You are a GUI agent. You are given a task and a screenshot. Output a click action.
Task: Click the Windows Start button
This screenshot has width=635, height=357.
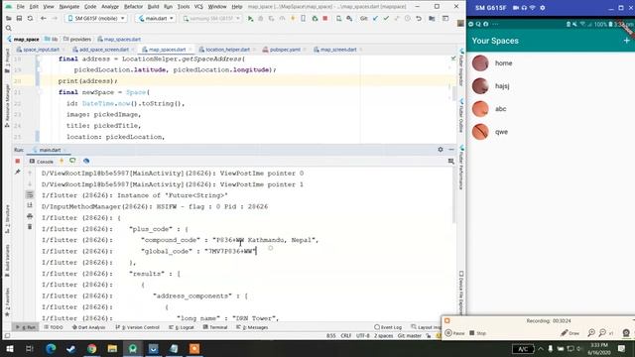(x=9, y=348)
